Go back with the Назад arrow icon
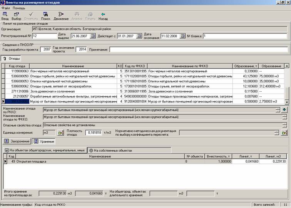Viewport: 291px width, 208px height. tap(103, 15)
